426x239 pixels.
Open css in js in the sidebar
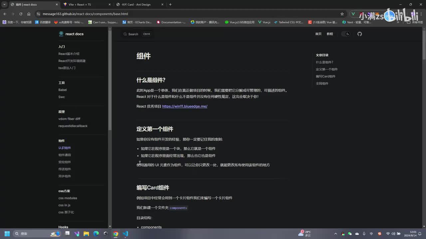[64, 205]
